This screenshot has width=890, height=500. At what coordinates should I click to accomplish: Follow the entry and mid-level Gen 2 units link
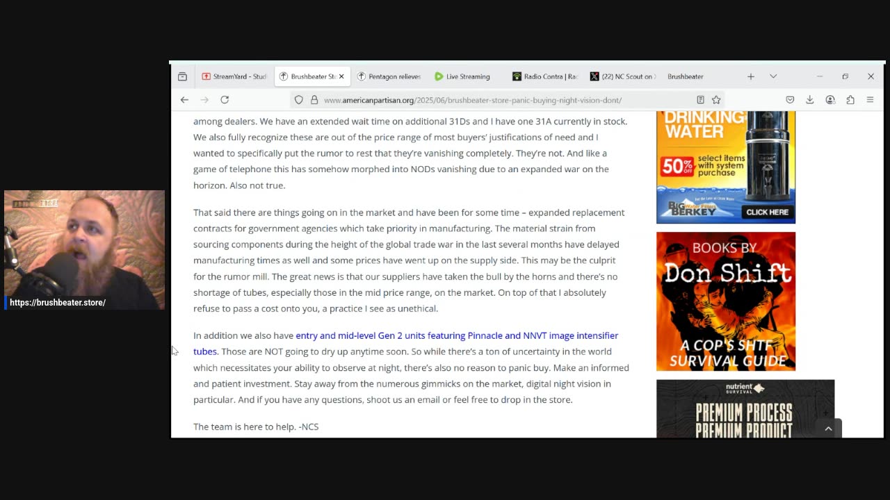tap(406, 343)
